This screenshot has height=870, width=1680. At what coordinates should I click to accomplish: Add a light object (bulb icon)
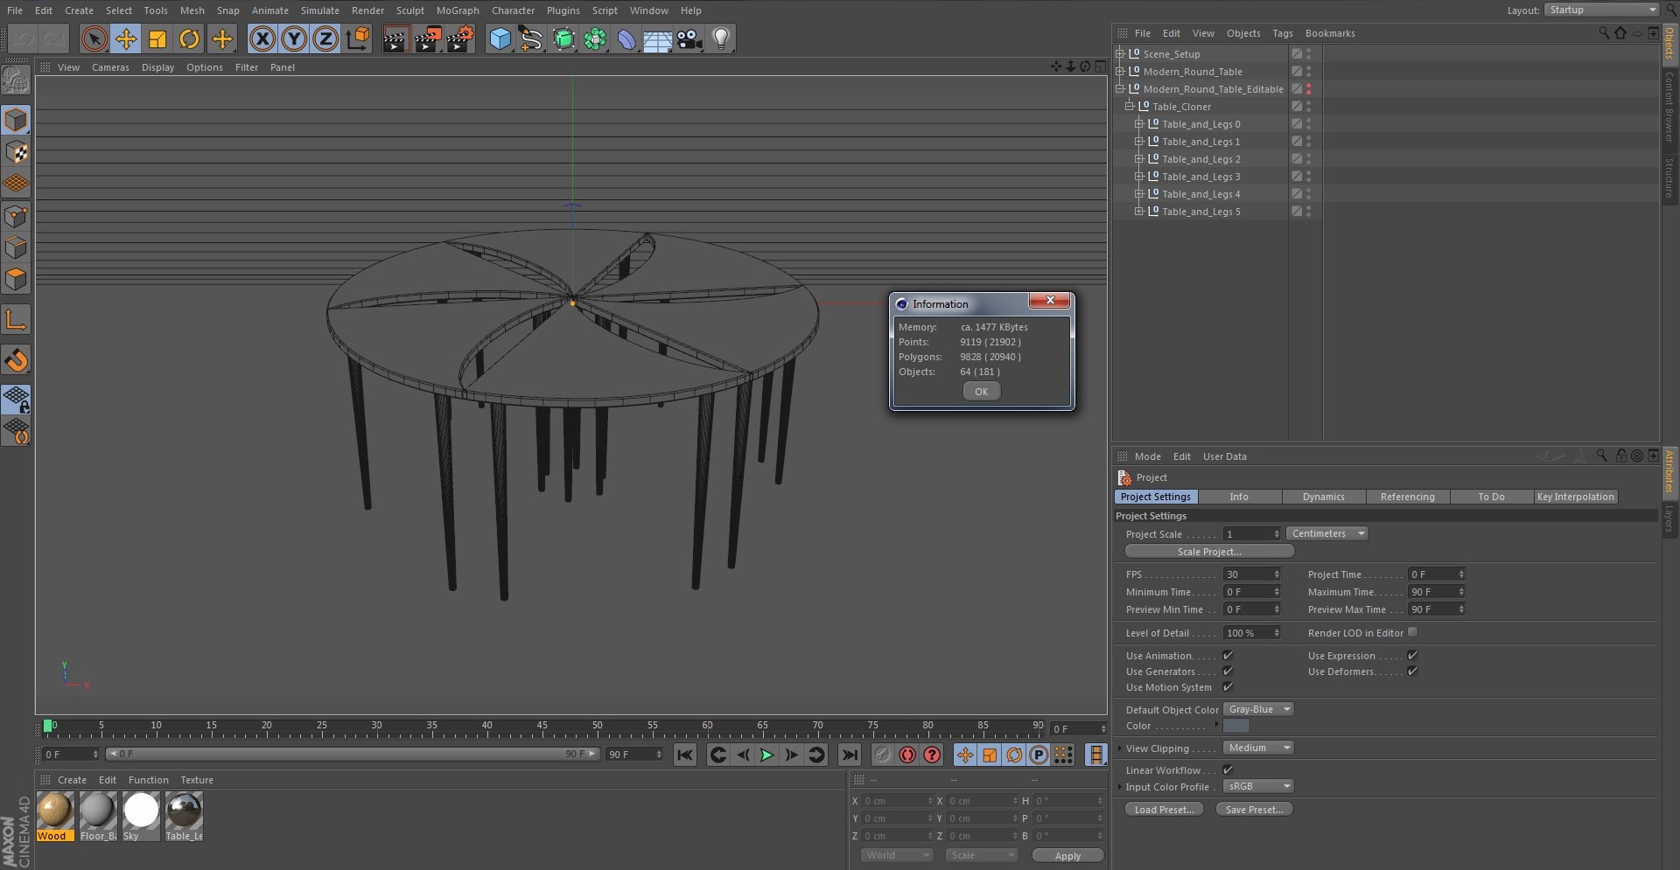pos(721,39)
